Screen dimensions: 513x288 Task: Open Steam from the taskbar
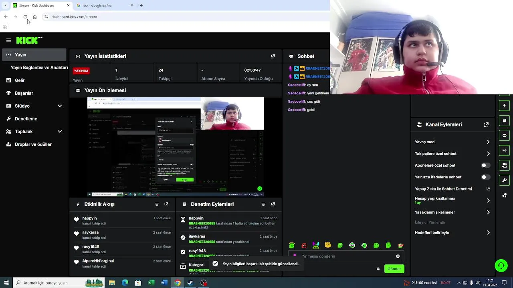190,283
